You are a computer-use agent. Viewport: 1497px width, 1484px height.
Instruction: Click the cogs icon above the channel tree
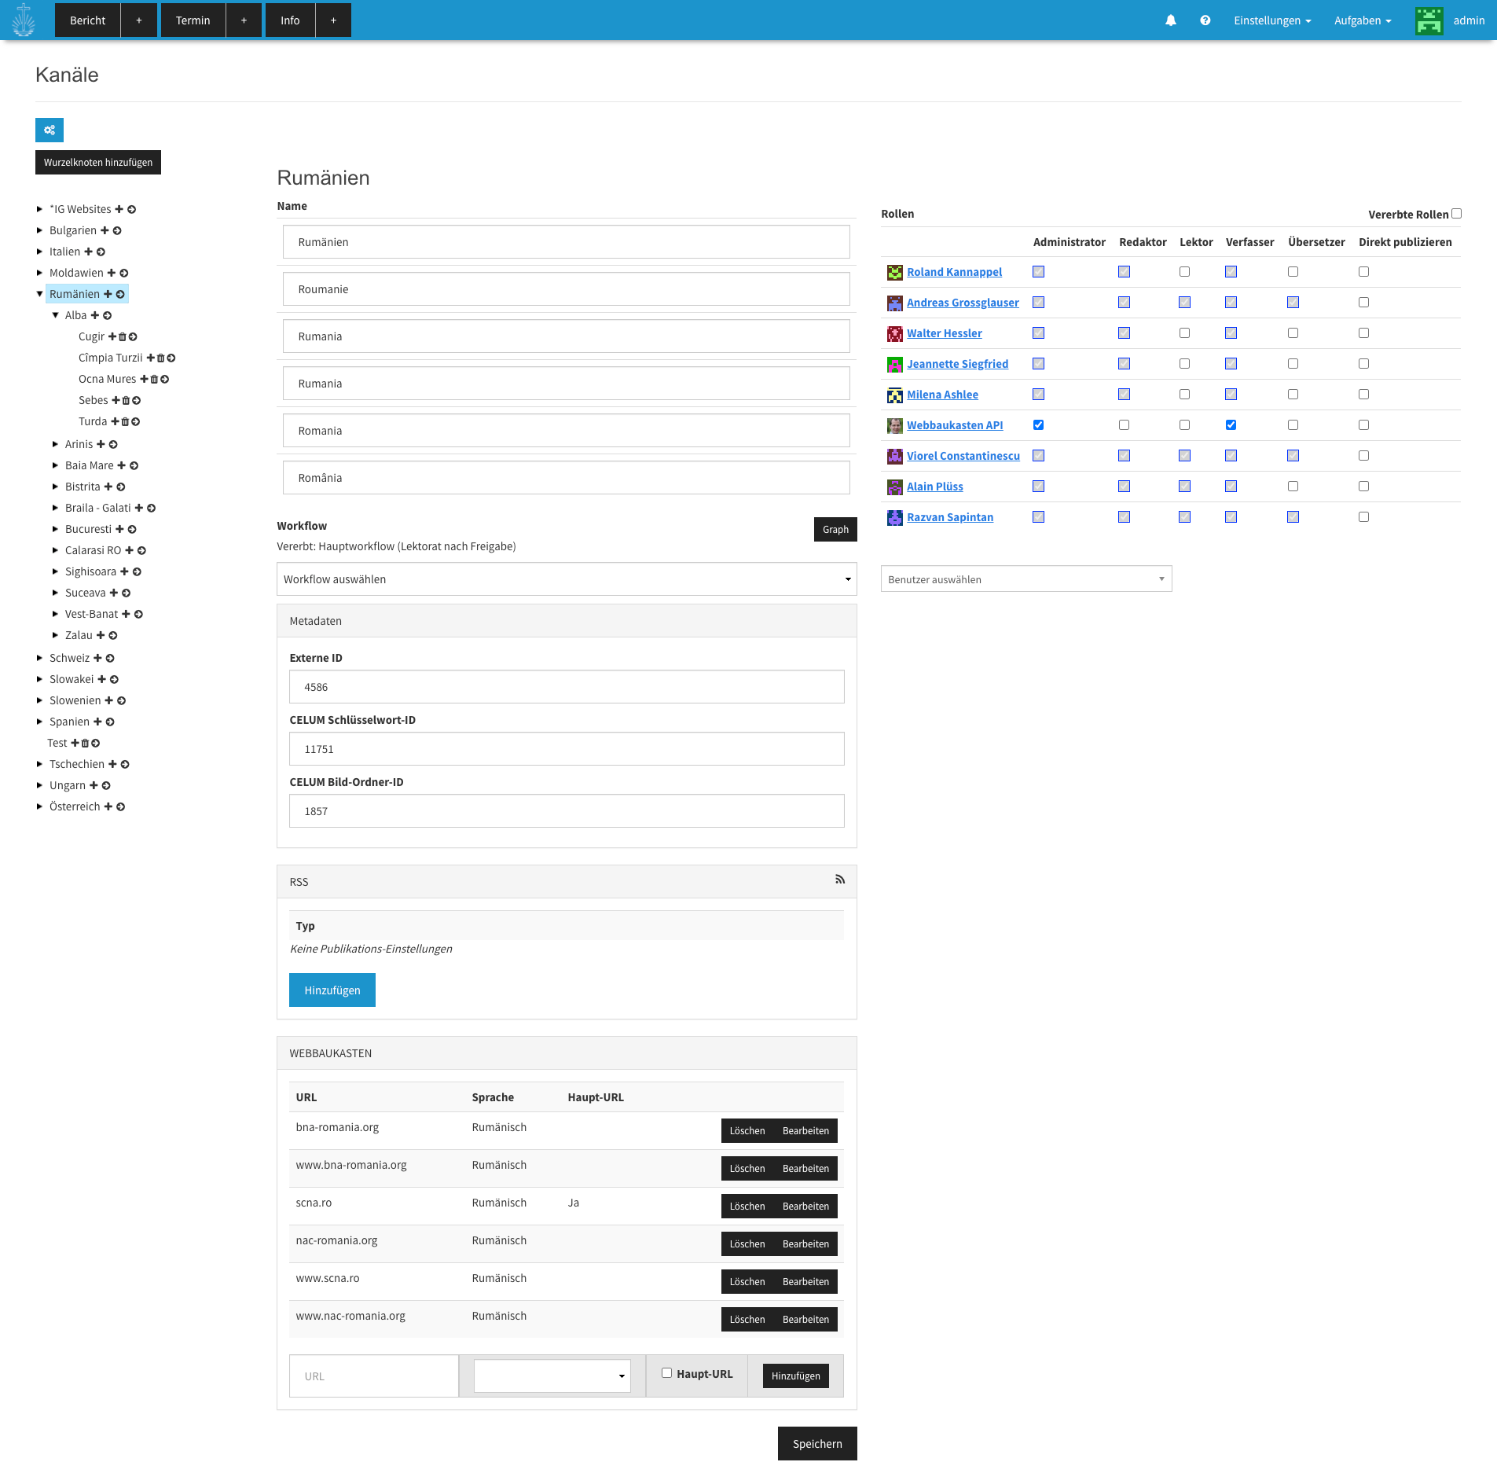coord(50,130)
